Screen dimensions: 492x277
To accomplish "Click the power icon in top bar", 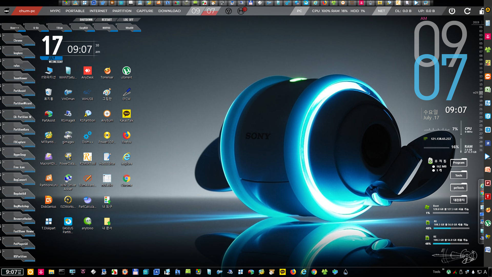I will point(452,11).
